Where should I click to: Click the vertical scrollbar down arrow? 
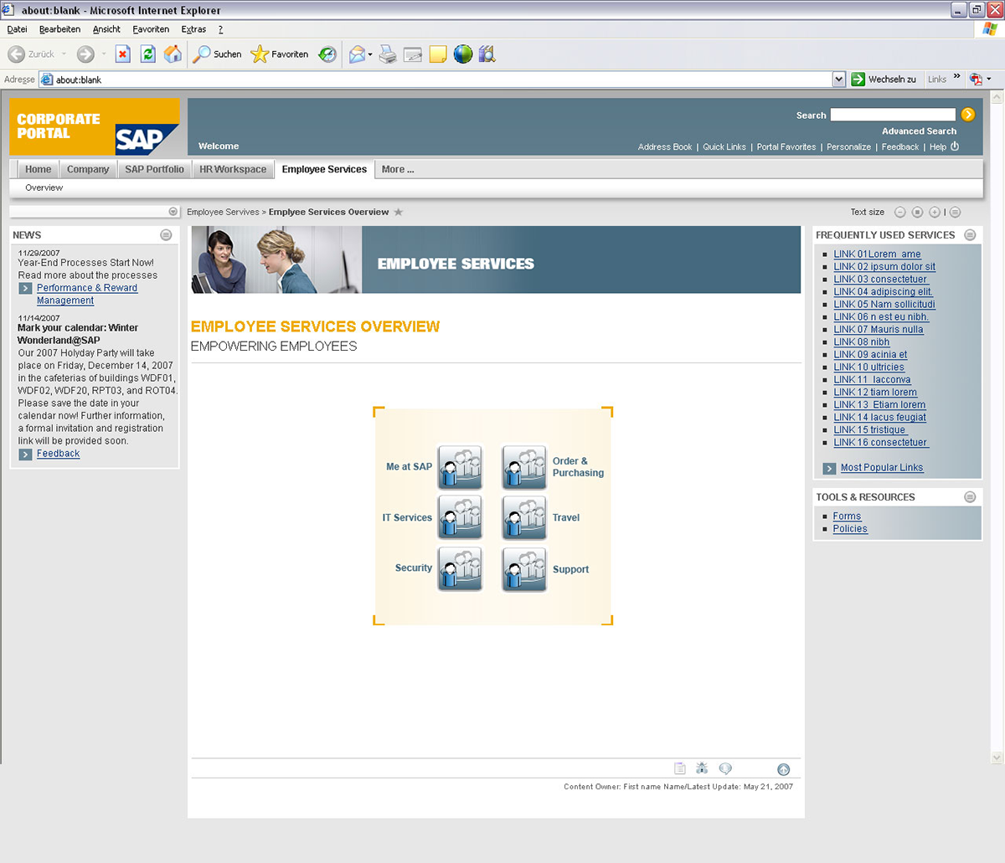pos(997,758)
